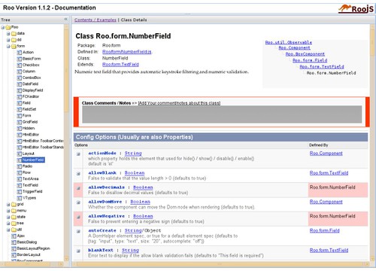Click the Action class icon in tree
Screen dimensions: 376x271
(x=20, y=53)
